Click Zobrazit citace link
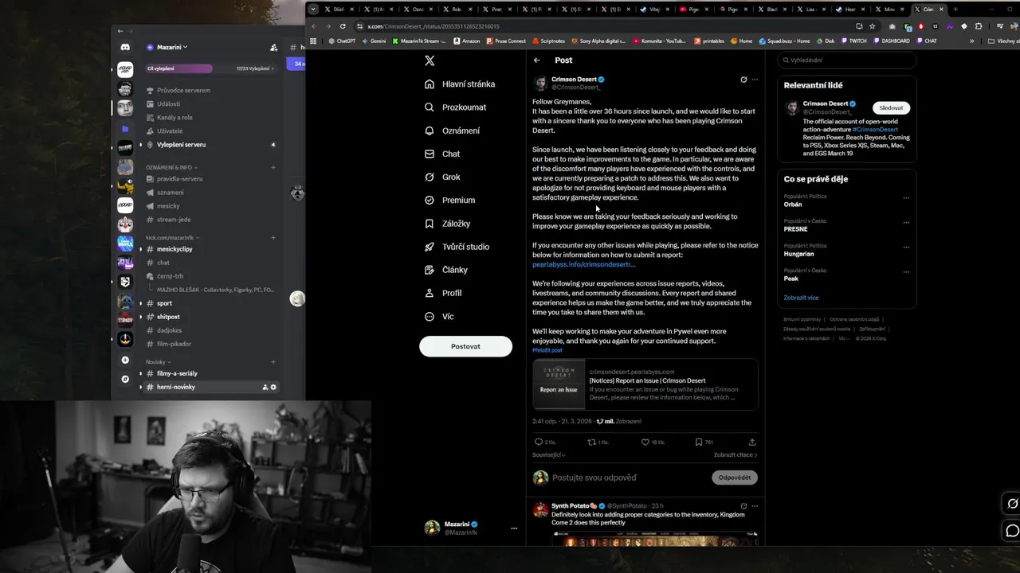The height and width of the screenshot is (573, 1020). pyautogui.click(x=736, y=455)
